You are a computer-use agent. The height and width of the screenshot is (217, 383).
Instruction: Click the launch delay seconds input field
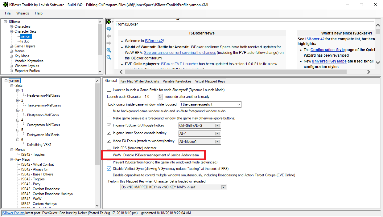(151, 97)
